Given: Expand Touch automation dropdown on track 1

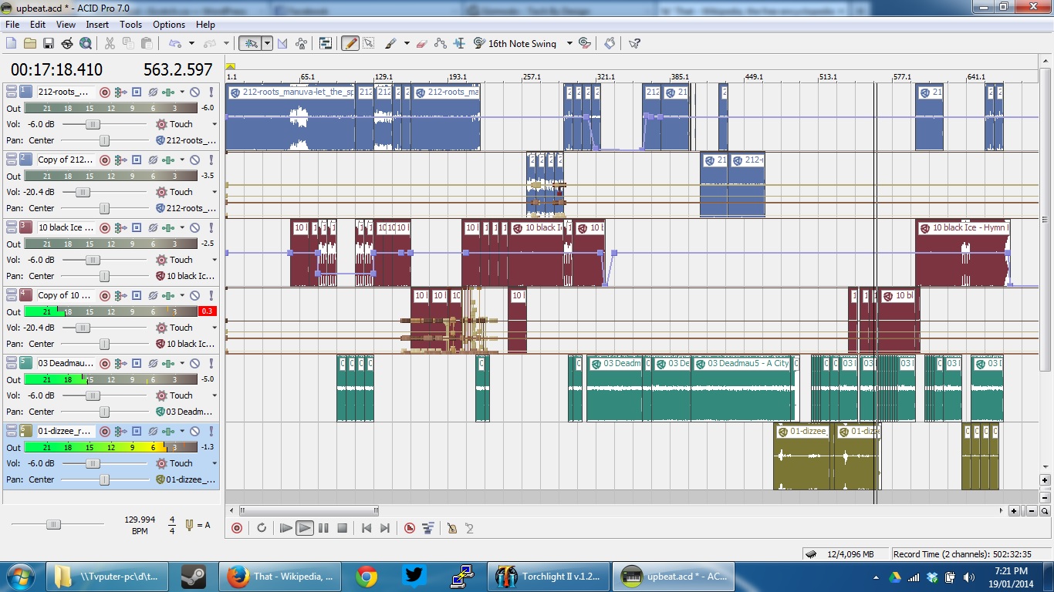Looking at the screenshot, I should [215, 124].
